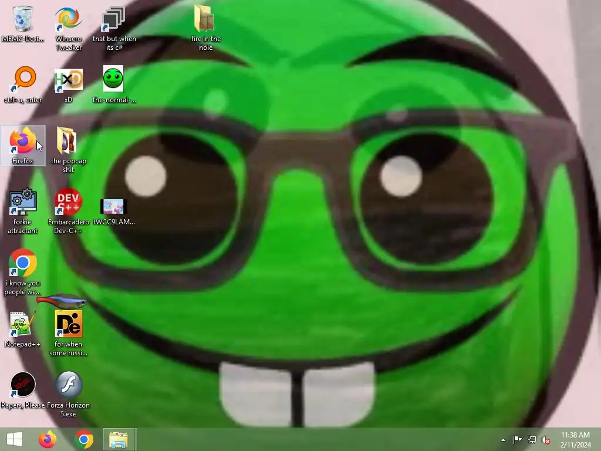
Task: Select the tWCC9LAM... image file
Action: coord(114,211)
